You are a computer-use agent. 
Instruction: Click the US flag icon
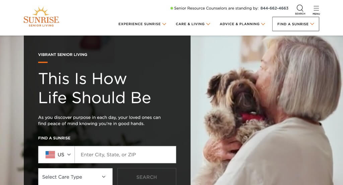pos(50,155)
